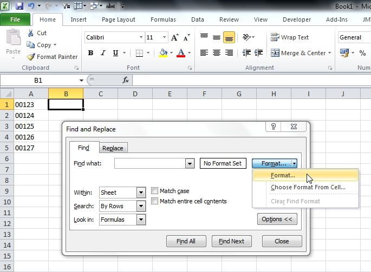Choose Format... menu entry
Viewport: 371px width, 272px height.
pos(305,175)
